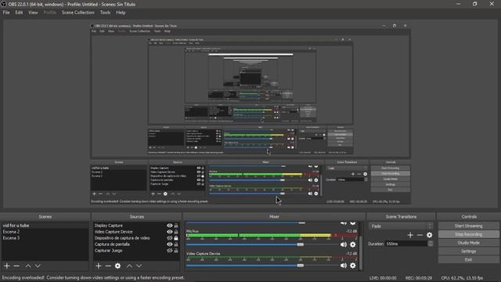Click the 'Mic/Aux' mixer label

(193, 231)
